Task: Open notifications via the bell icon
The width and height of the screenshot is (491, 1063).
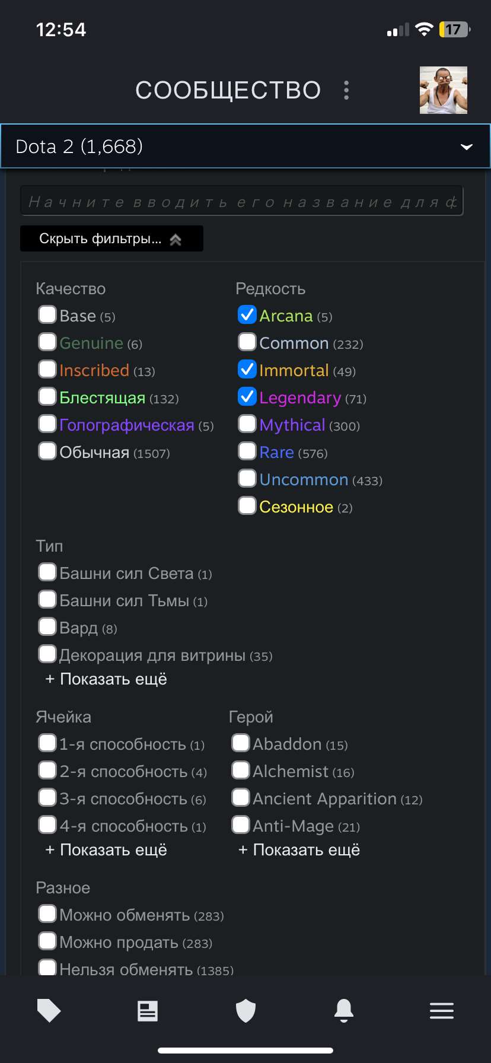Action: (x=344, y=1011)
